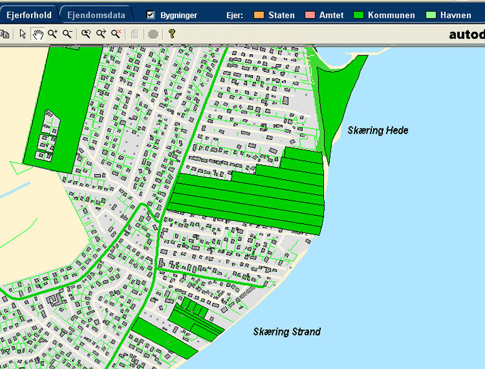Click the pink Amtet color swatch
The width and height of the screenshot is (485, 369).
coord(310,15)
